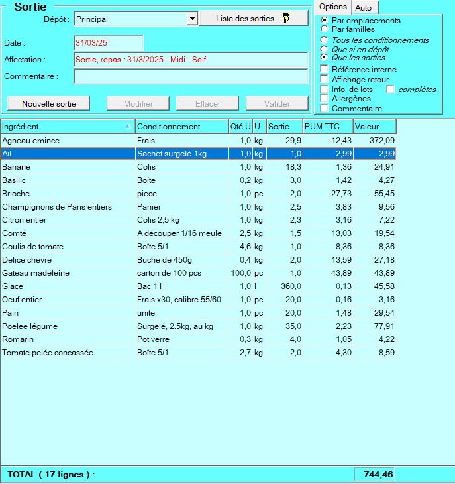Toggle the Affichage retour checkbox
This screenshot has height=484, width=455.
click(324, 80)
